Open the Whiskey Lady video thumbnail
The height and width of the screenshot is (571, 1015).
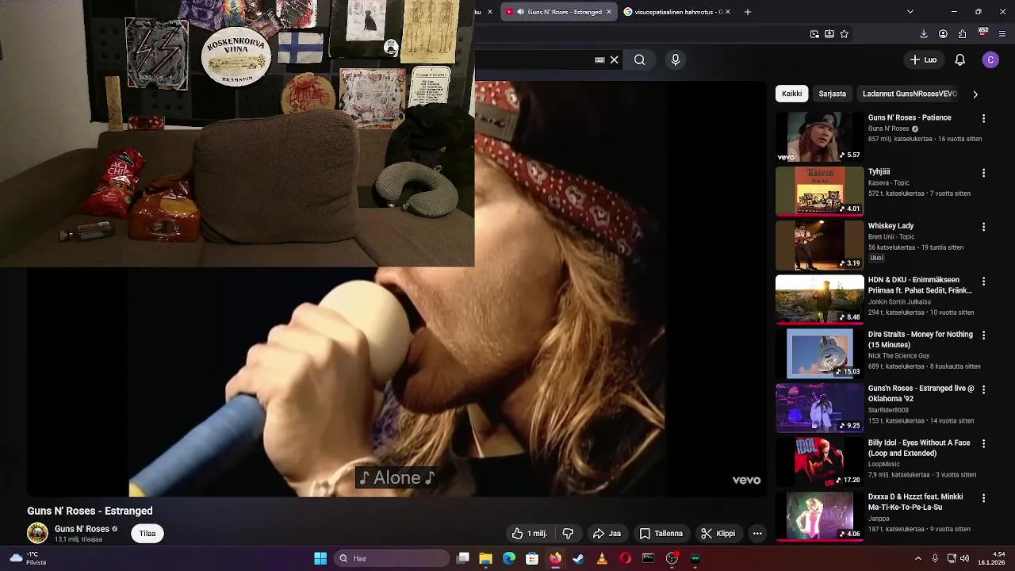tap(819, 245)
